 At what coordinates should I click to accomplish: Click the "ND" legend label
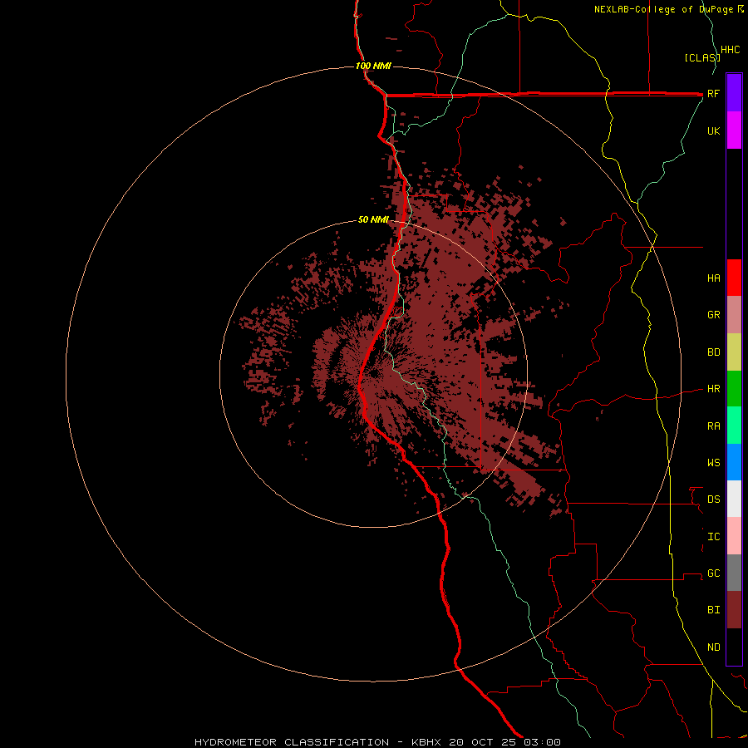[713, 647]
